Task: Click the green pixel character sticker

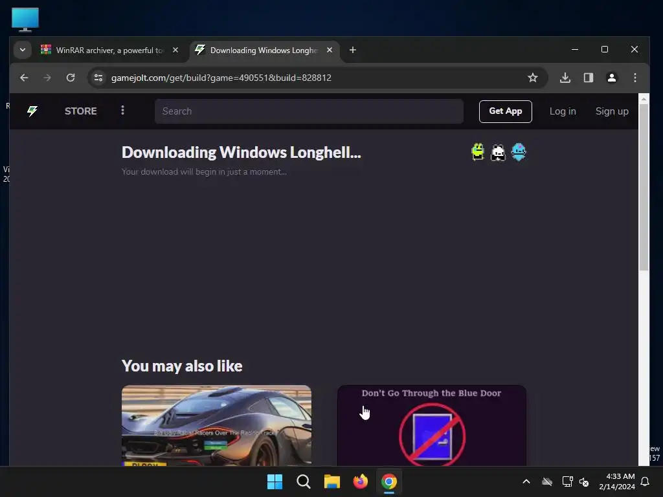Action: tap(478, 152)
